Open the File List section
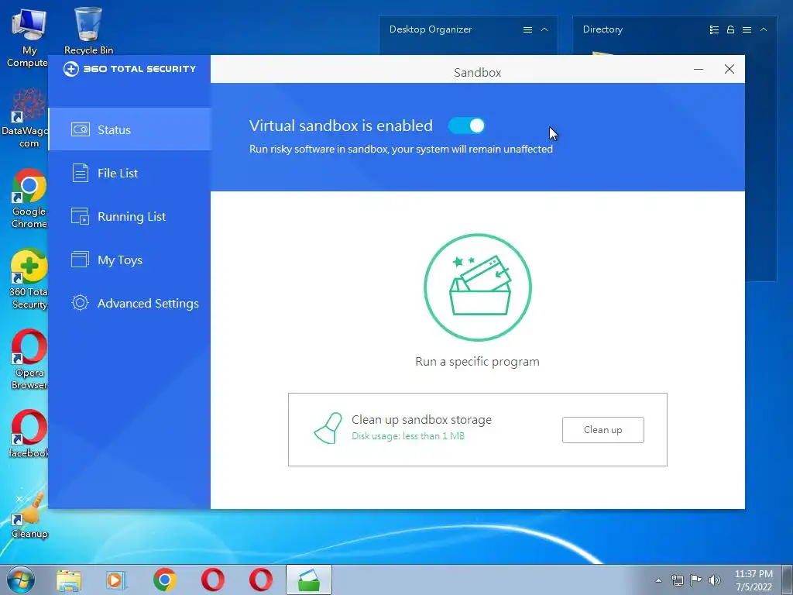The height and width of the screenshot is (595, 793). (x=129, y=173)
